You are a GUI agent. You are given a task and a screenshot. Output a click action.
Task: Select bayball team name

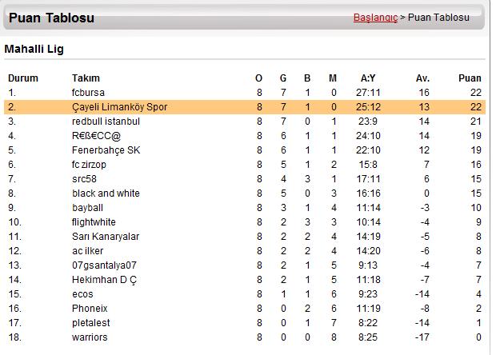88,208
